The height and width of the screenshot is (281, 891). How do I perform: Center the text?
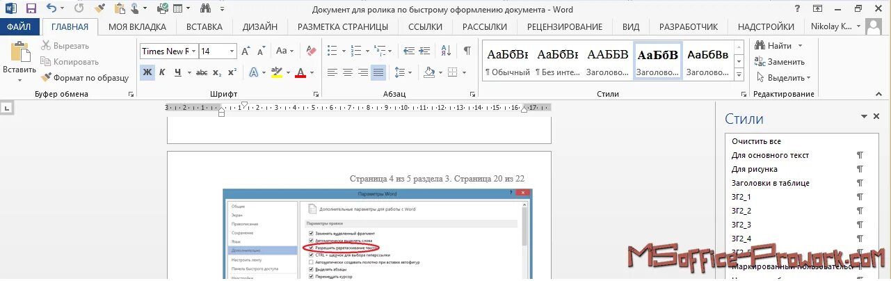click(348, 72)
